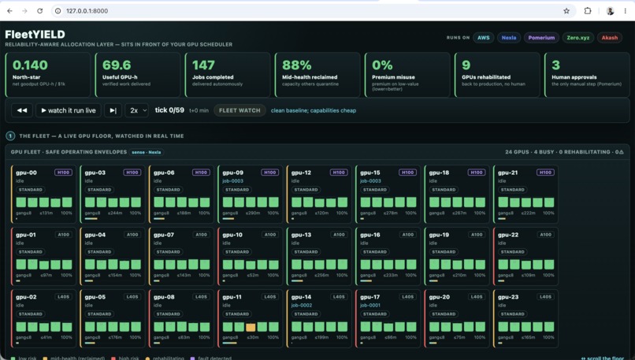635x360 pixels.
Task: Select the gpu-00 card
Action: point(44,194)
